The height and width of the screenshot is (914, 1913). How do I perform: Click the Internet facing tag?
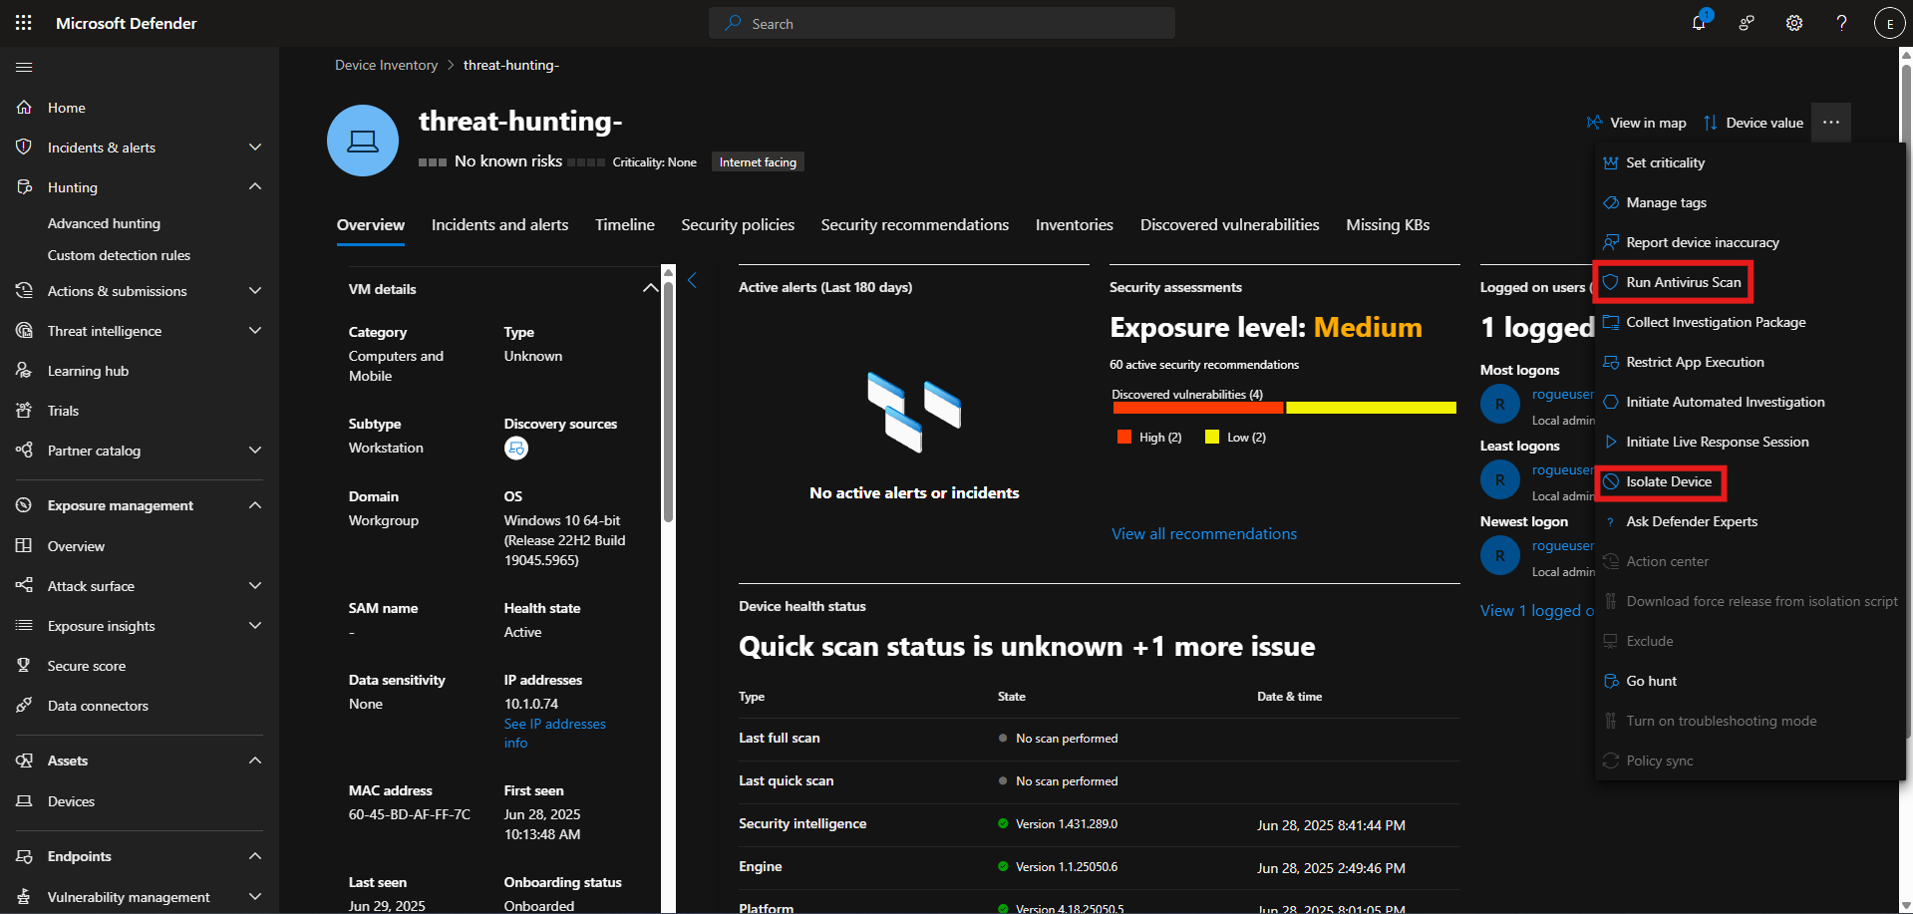(758, 162)
